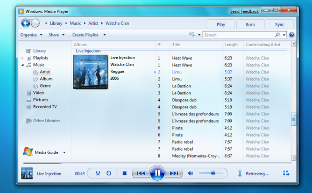
Task: Open the Organize dropdown menu
Action: coord(31,35)
